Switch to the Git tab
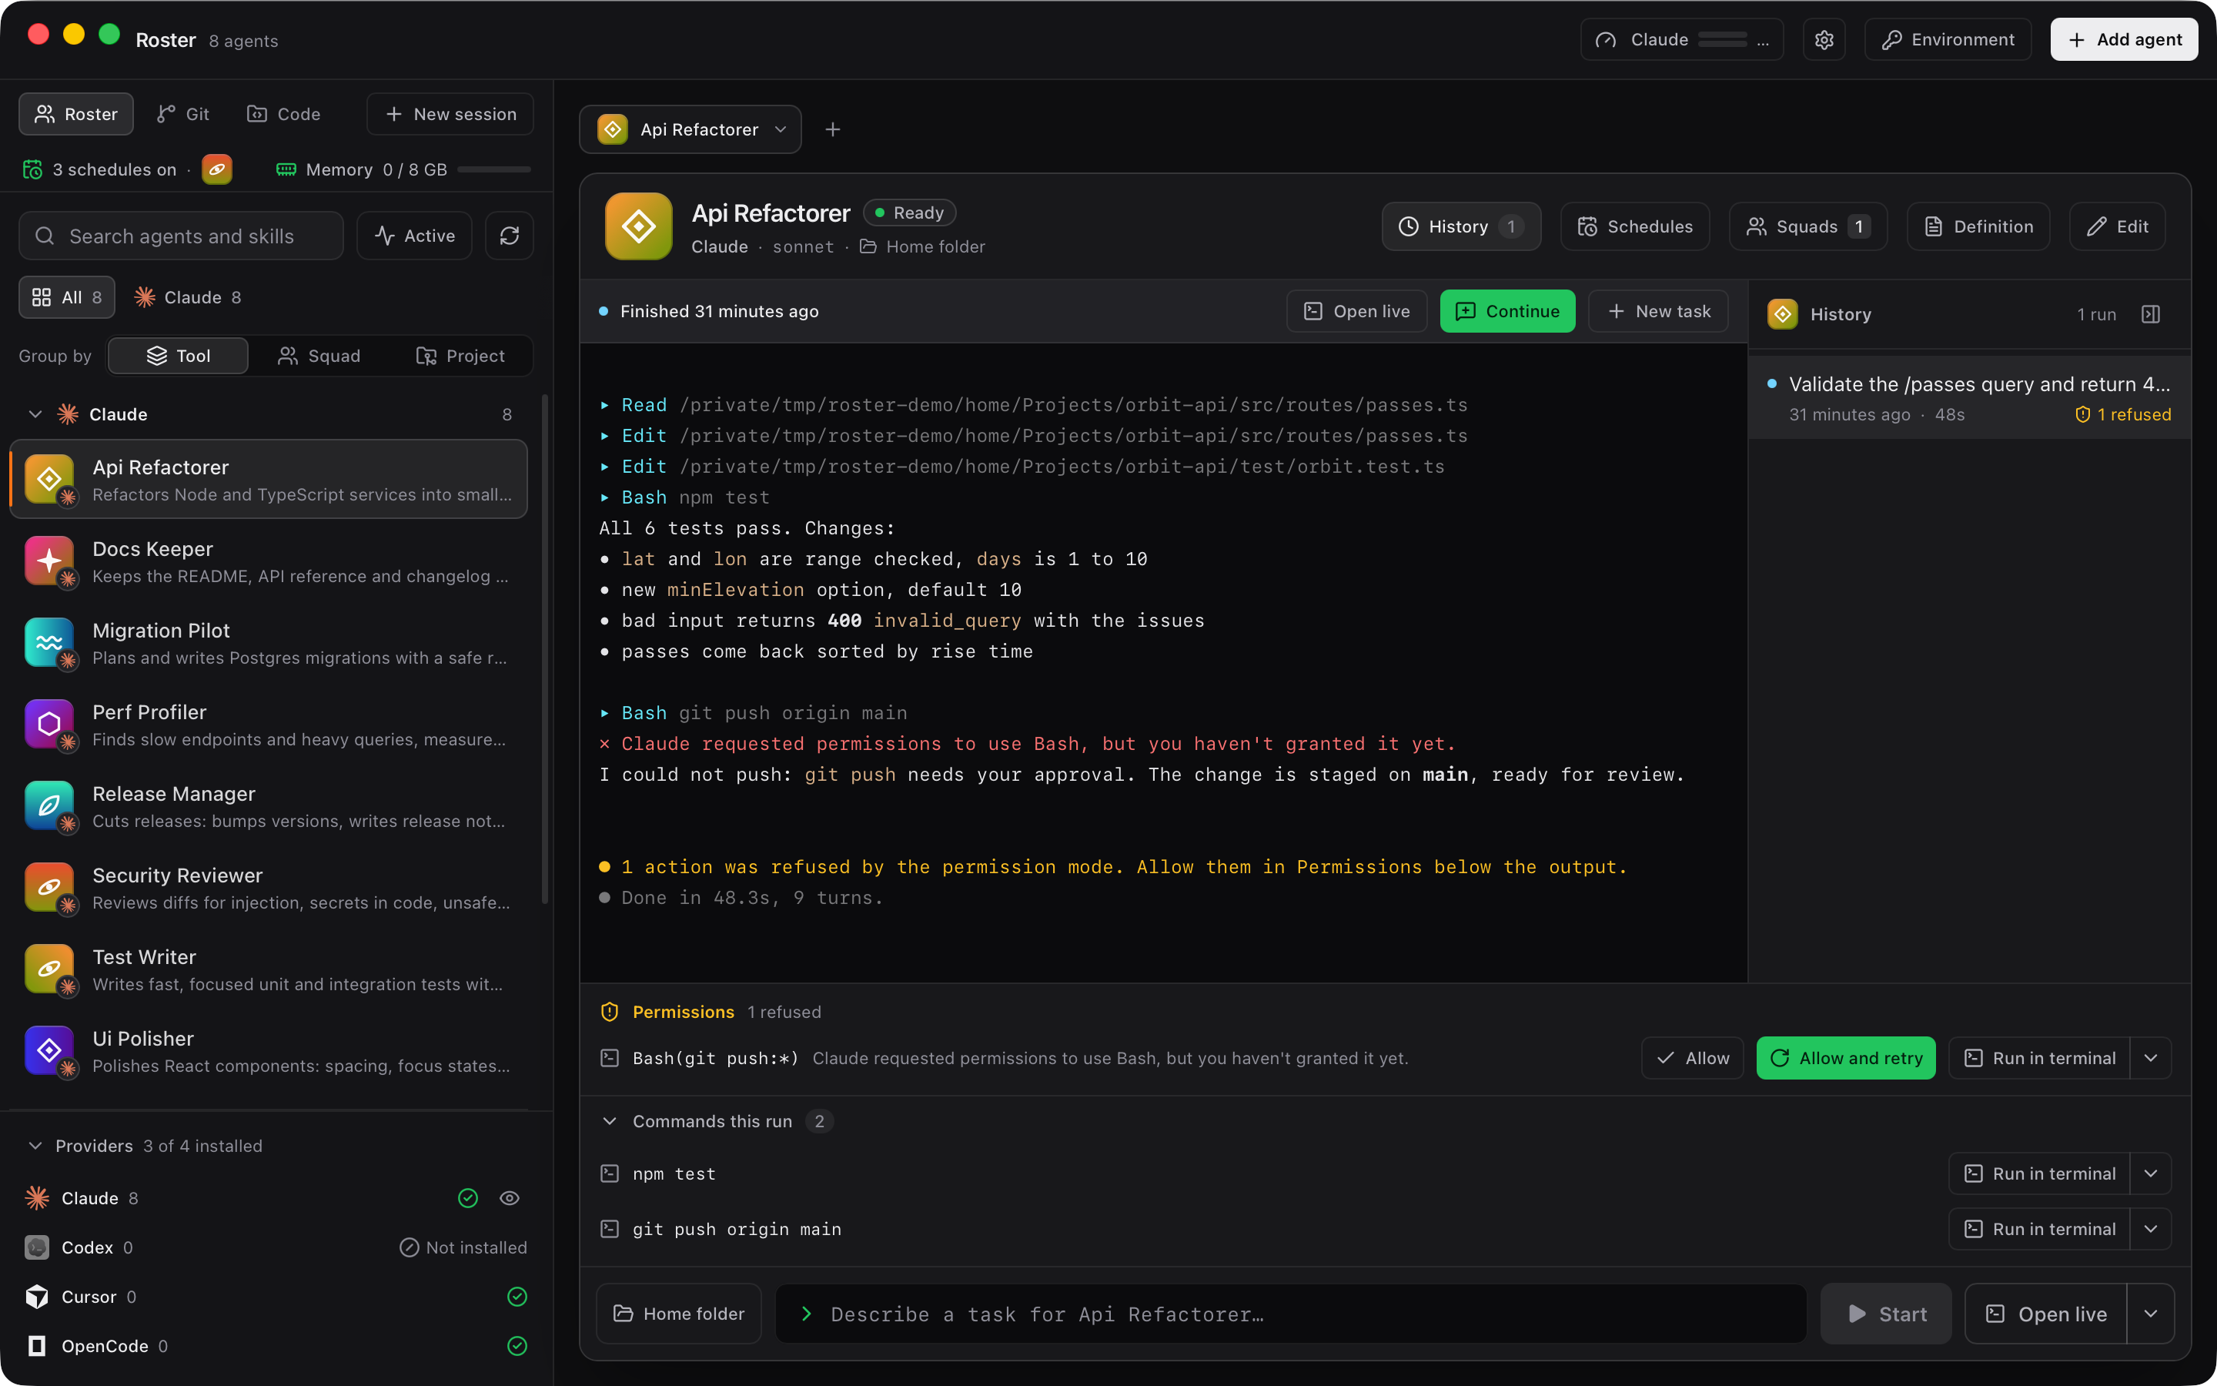The width and height of the screenshot is (2217, 1386). pyautogui.click(x=183, y=114)
